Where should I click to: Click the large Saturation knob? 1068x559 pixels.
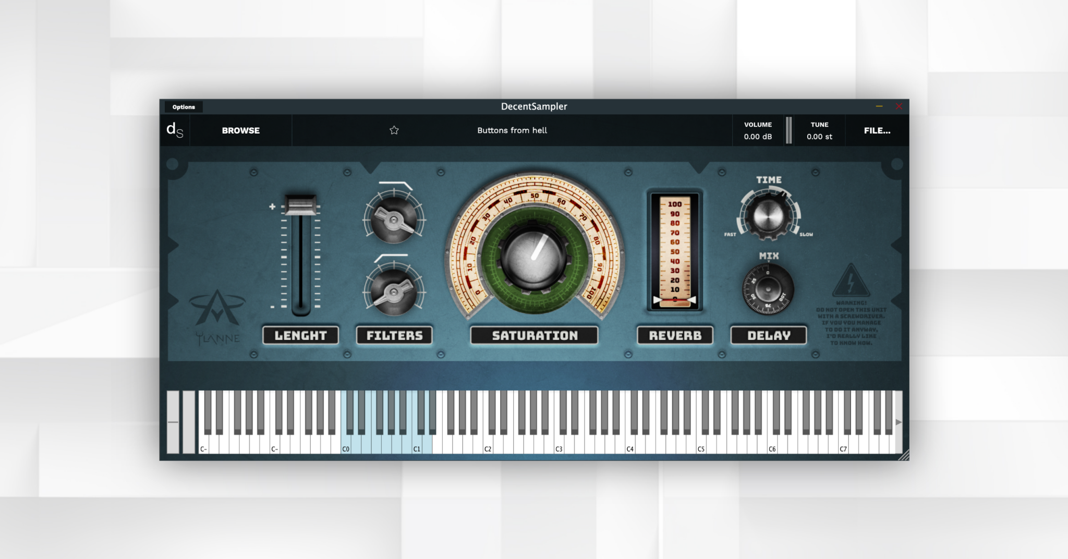click(x=533, y=257)
